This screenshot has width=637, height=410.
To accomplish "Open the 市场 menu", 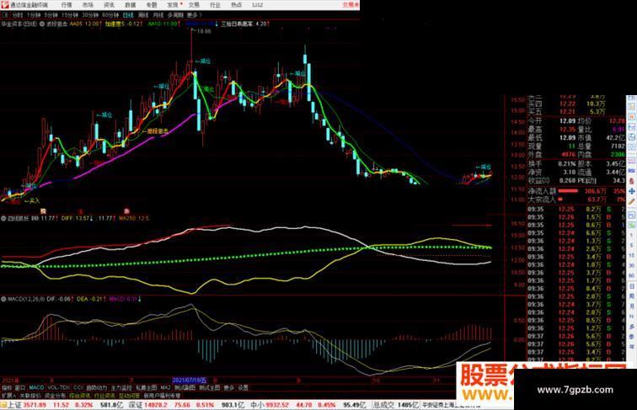I will (x=88, y=5).
